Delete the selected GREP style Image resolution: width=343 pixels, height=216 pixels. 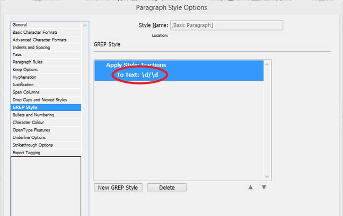click(x=167, y=187)
